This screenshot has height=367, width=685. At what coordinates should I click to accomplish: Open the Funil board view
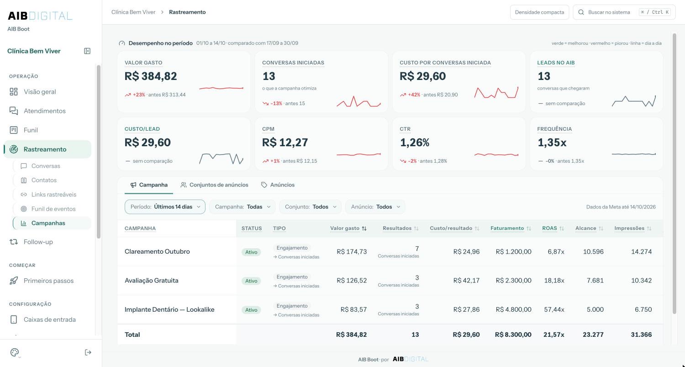(x=47, y=130)
